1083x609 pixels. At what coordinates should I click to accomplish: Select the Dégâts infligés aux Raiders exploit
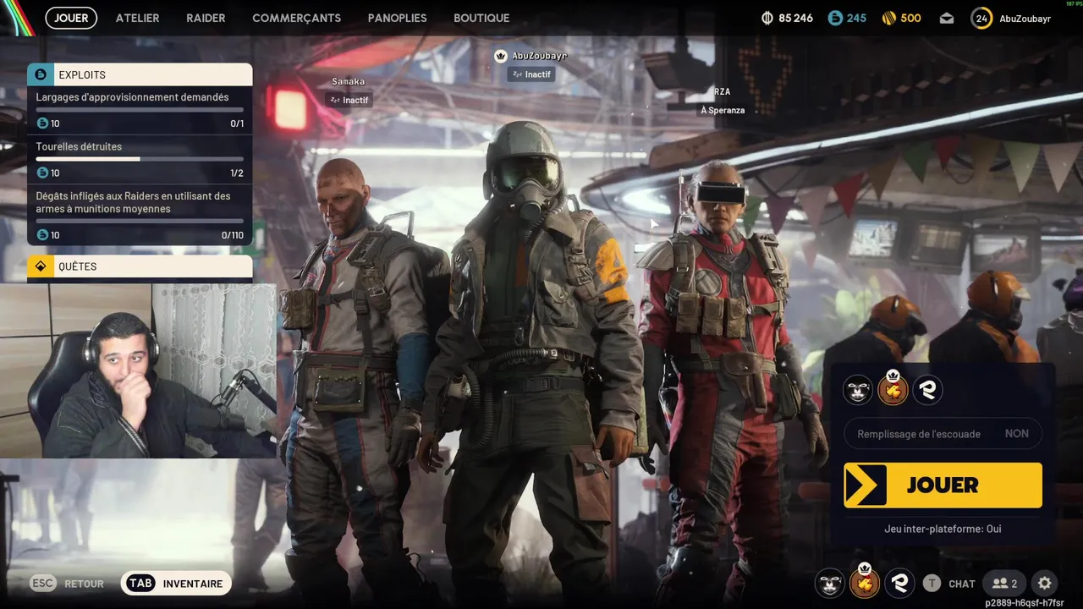pos(140,215)
